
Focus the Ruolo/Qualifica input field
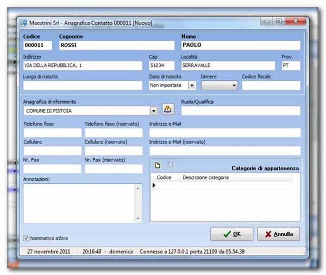coord(240,110)
